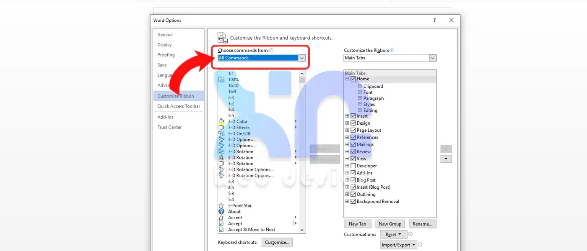Select the 16:10 command row
The image size is (587, 251).
(x=258, y=85)
